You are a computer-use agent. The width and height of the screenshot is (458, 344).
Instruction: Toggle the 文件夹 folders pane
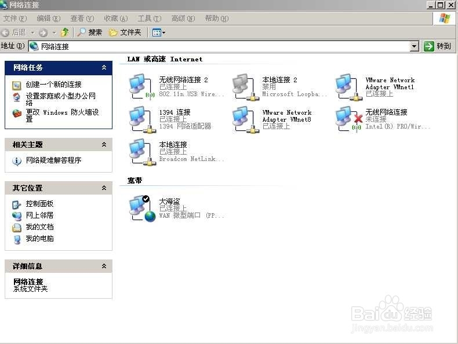[x=125, y=32]
